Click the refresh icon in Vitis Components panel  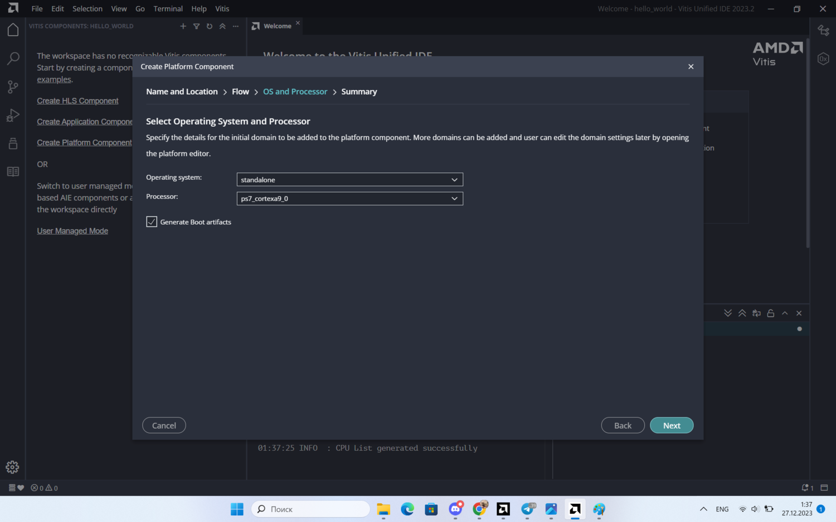pyautogui.click(x=210, y=26)
